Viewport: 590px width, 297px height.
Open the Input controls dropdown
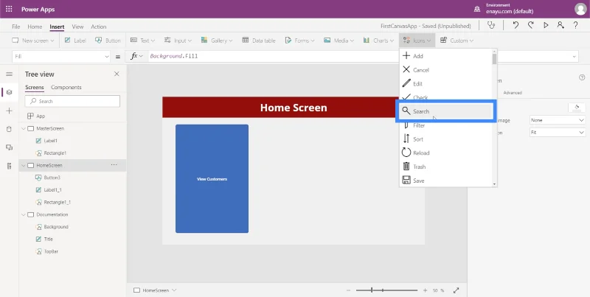tap(178, 41)
